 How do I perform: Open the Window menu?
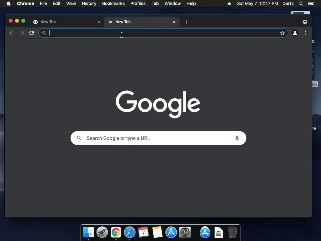coord(173,3)
